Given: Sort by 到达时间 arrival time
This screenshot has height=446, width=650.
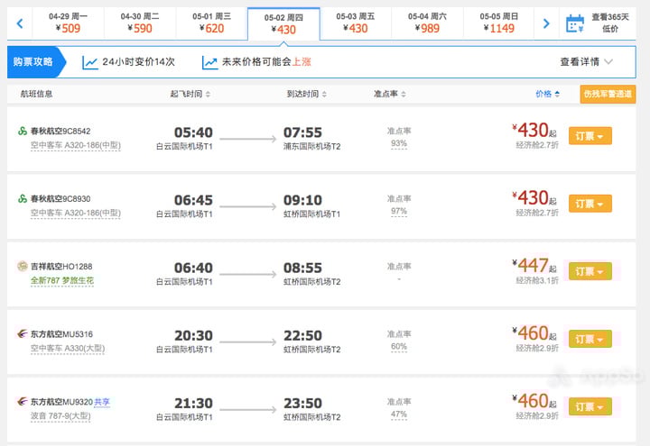Looking at the screenshot, I should pyautogui.click(x=307, y=95).
